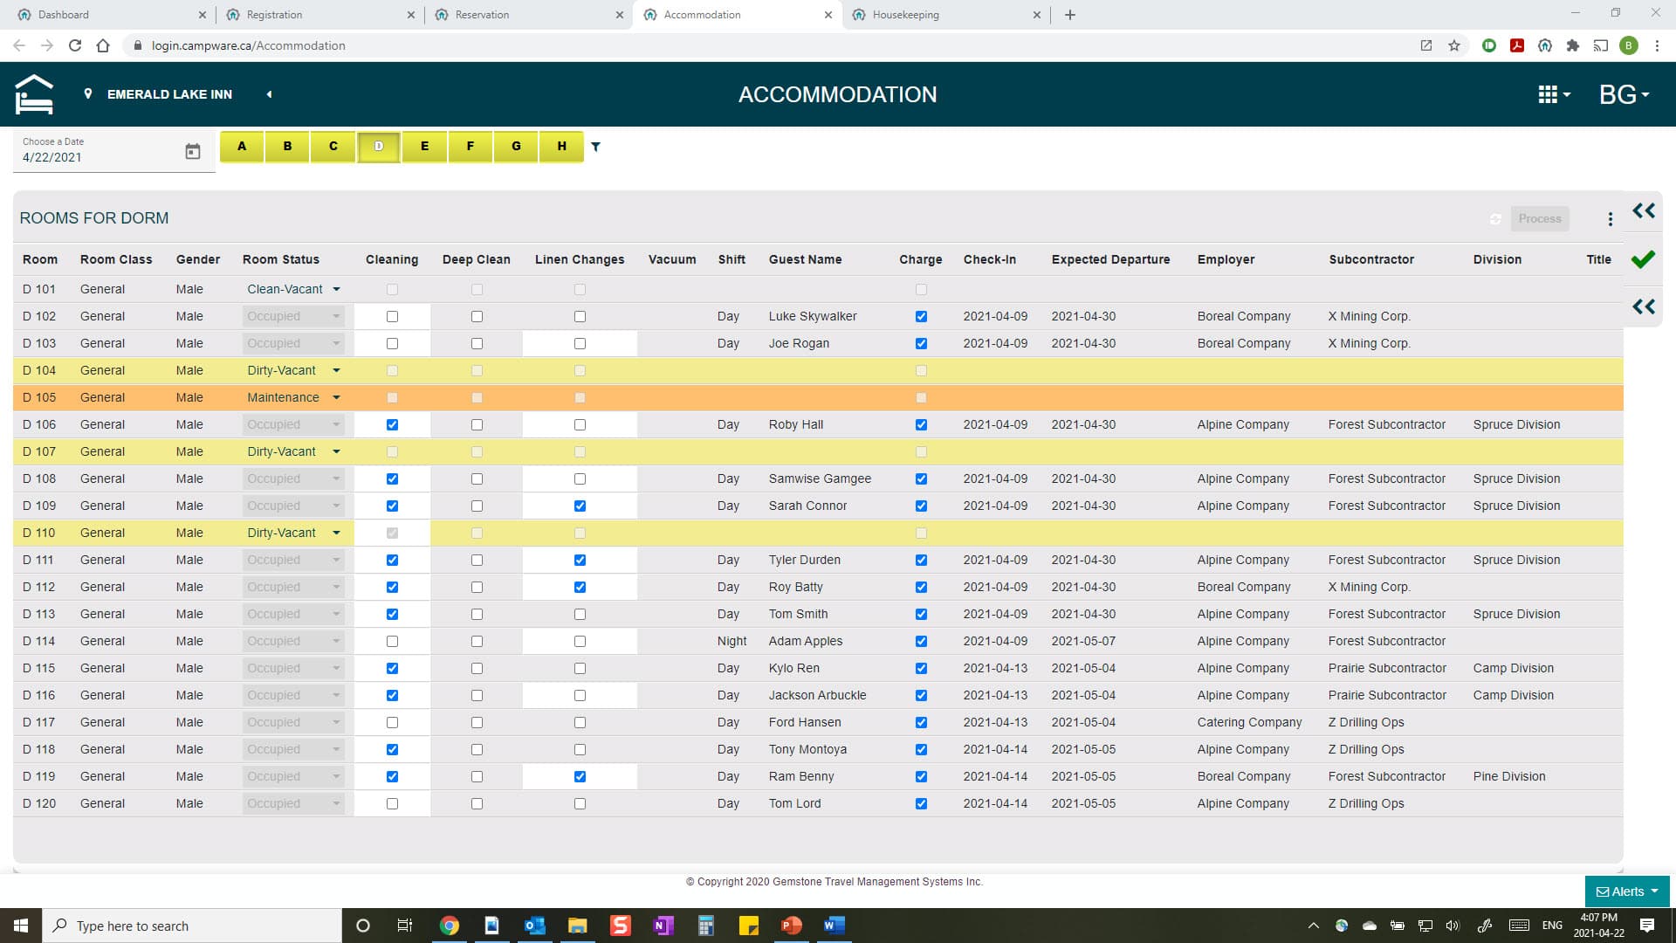Open the three-dot options menu near Process
1676x943 pixels.
click(x=1610, y=219)
